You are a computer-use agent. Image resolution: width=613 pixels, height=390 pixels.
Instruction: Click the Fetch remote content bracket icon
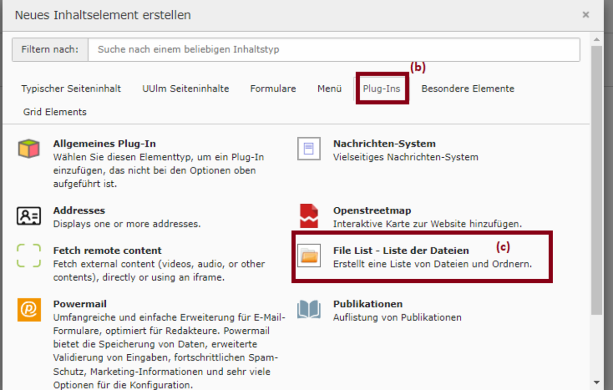coord(29,256)
